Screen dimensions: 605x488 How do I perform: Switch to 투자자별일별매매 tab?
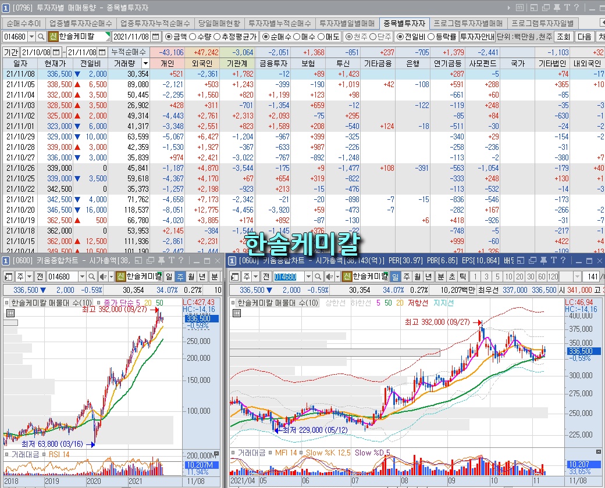[347, 23]
